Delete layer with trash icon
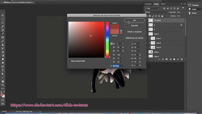Screen dimensions: 202x114 182,59
